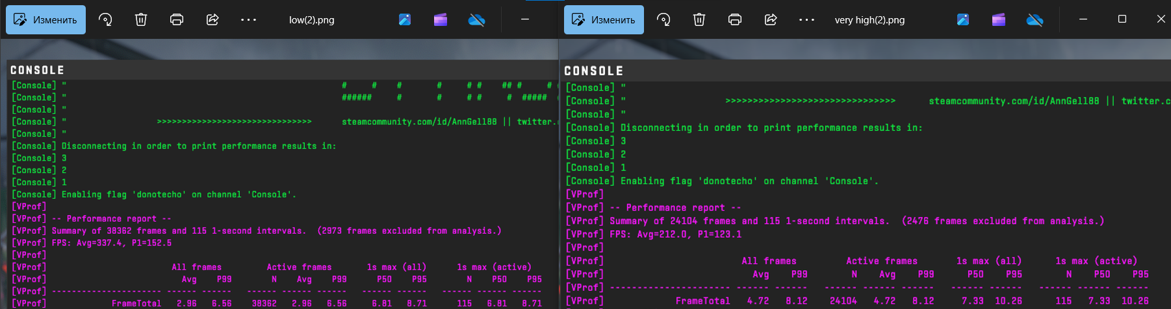The image size is (1171, 309).
Task: Rotate image in very high(2).png window
Action: point(663,19)
